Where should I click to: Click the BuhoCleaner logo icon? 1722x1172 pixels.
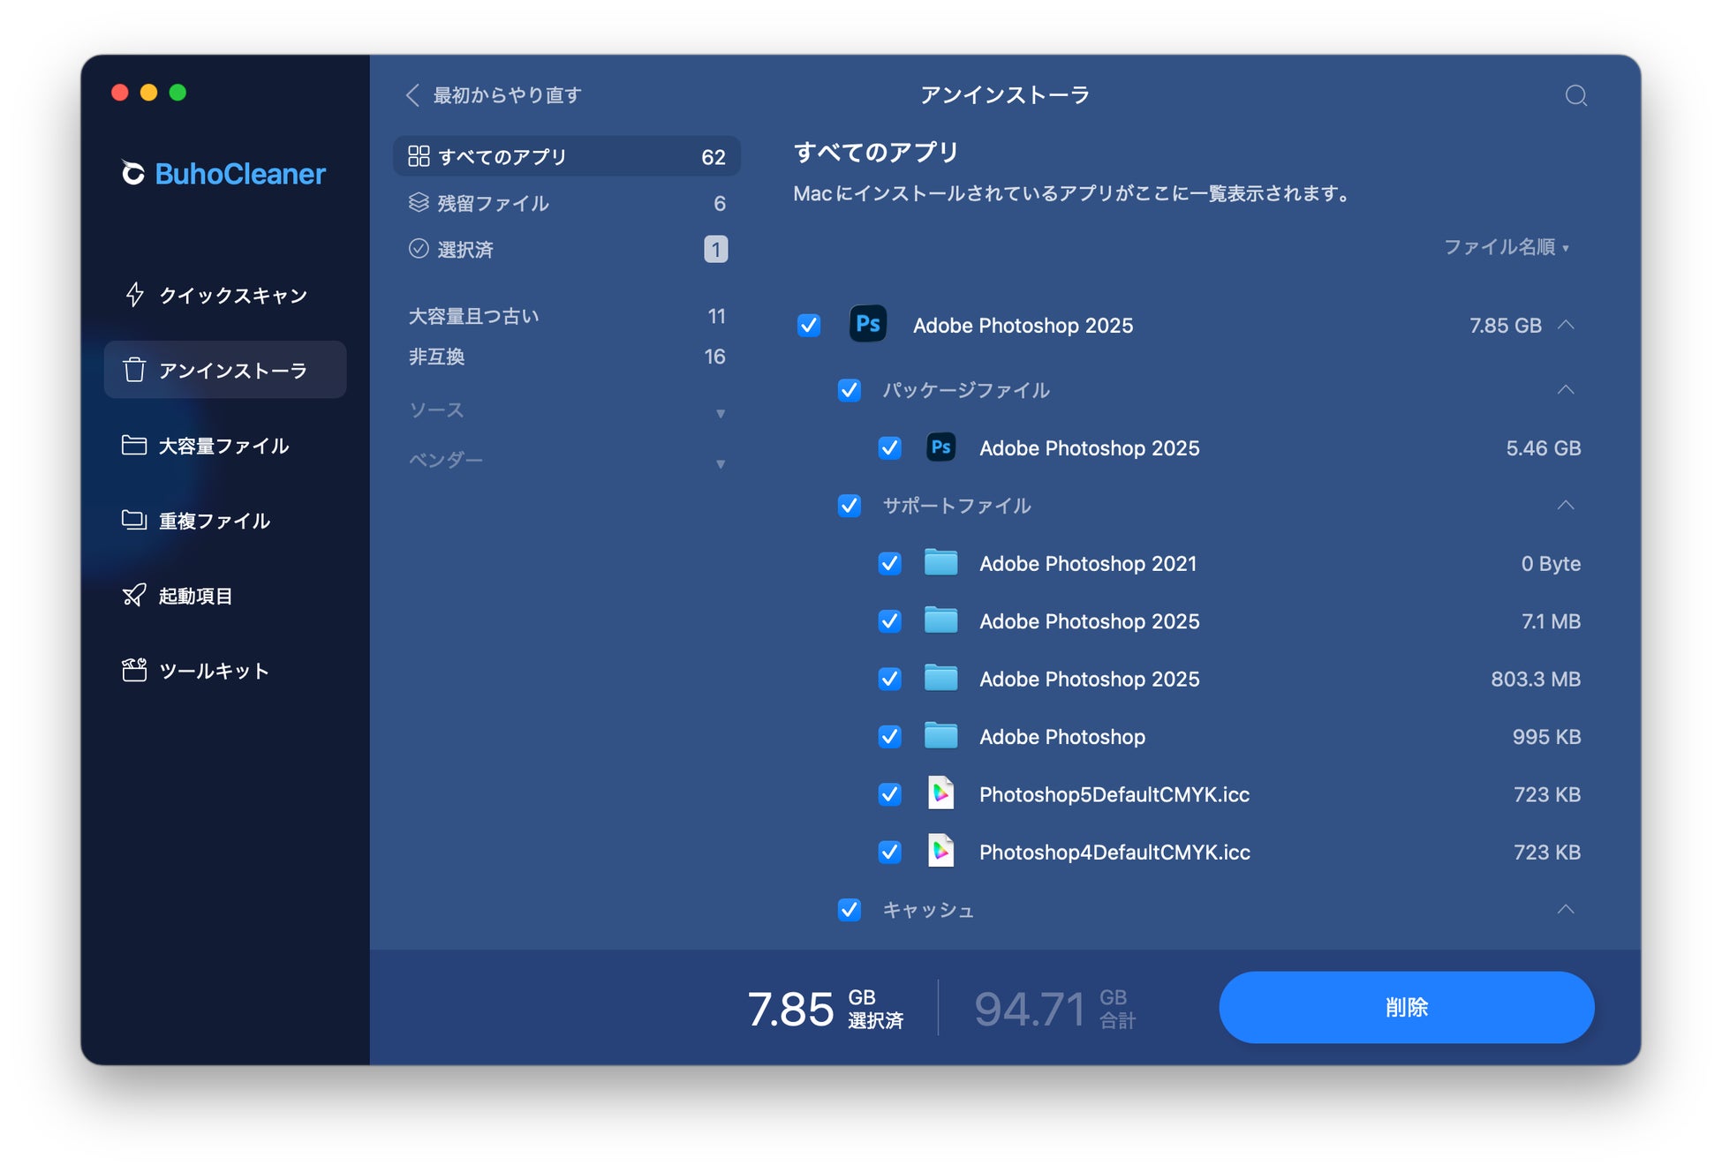[133, 173]
